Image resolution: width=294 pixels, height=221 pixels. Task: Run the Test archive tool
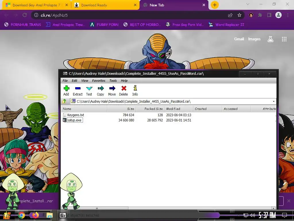(89, 91)
